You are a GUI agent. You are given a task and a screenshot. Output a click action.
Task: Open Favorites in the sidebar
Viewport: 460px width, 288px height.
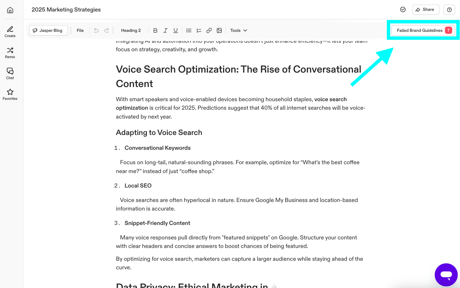point(10,95)
